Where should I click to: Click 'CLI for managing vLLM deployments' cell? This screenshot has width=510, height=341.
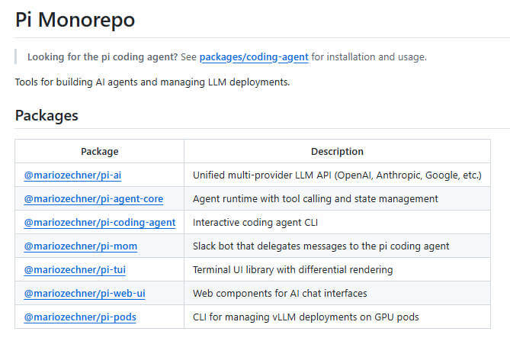(337, 317)
